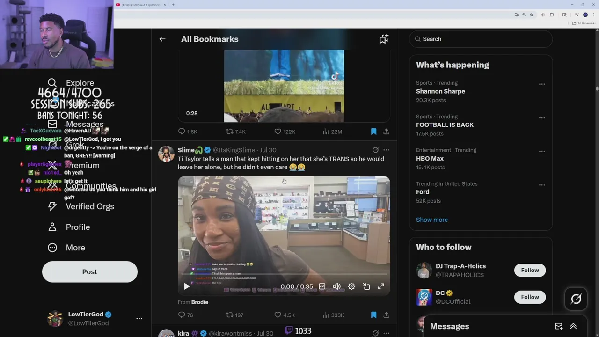
Task: Open the browser extensions icon
Action: pyautogui.click(x=552, y=15)
